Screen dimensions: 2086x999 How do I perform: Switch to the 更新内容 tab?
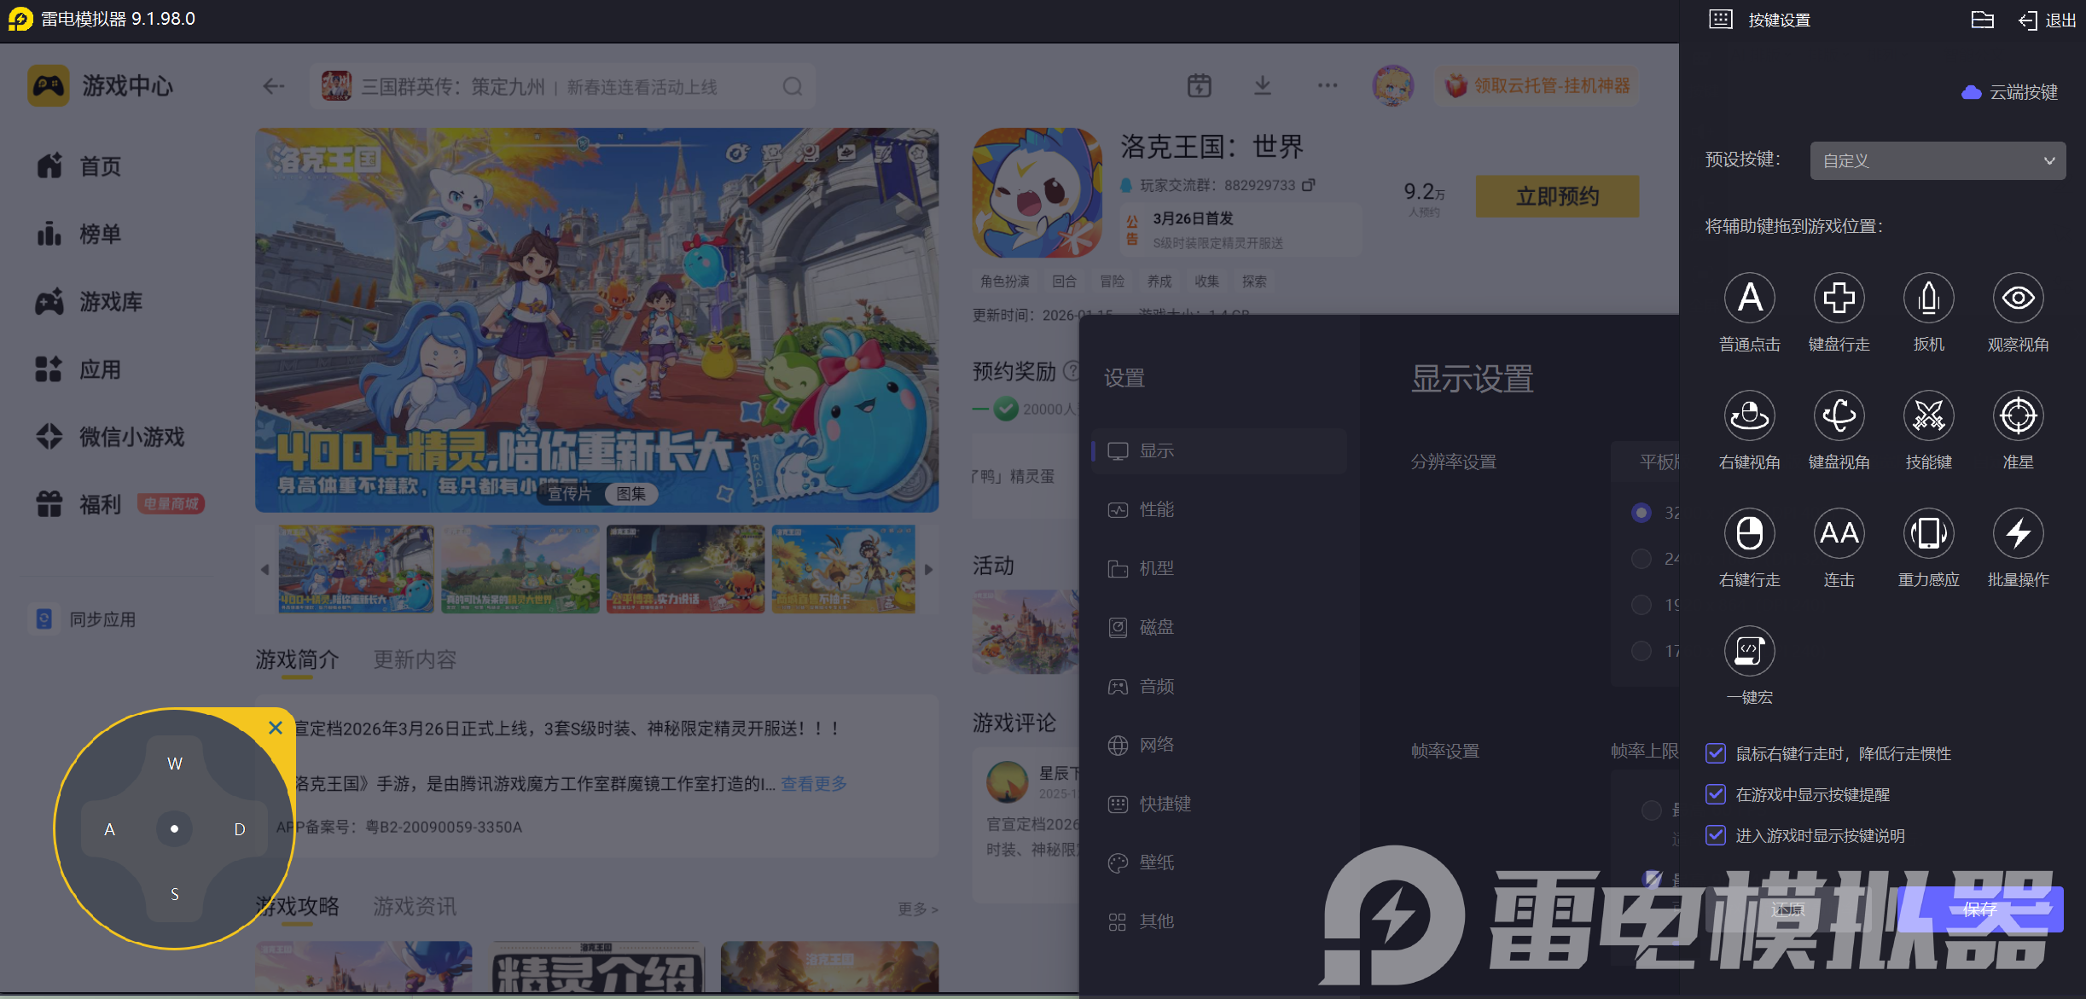point(415,659)
